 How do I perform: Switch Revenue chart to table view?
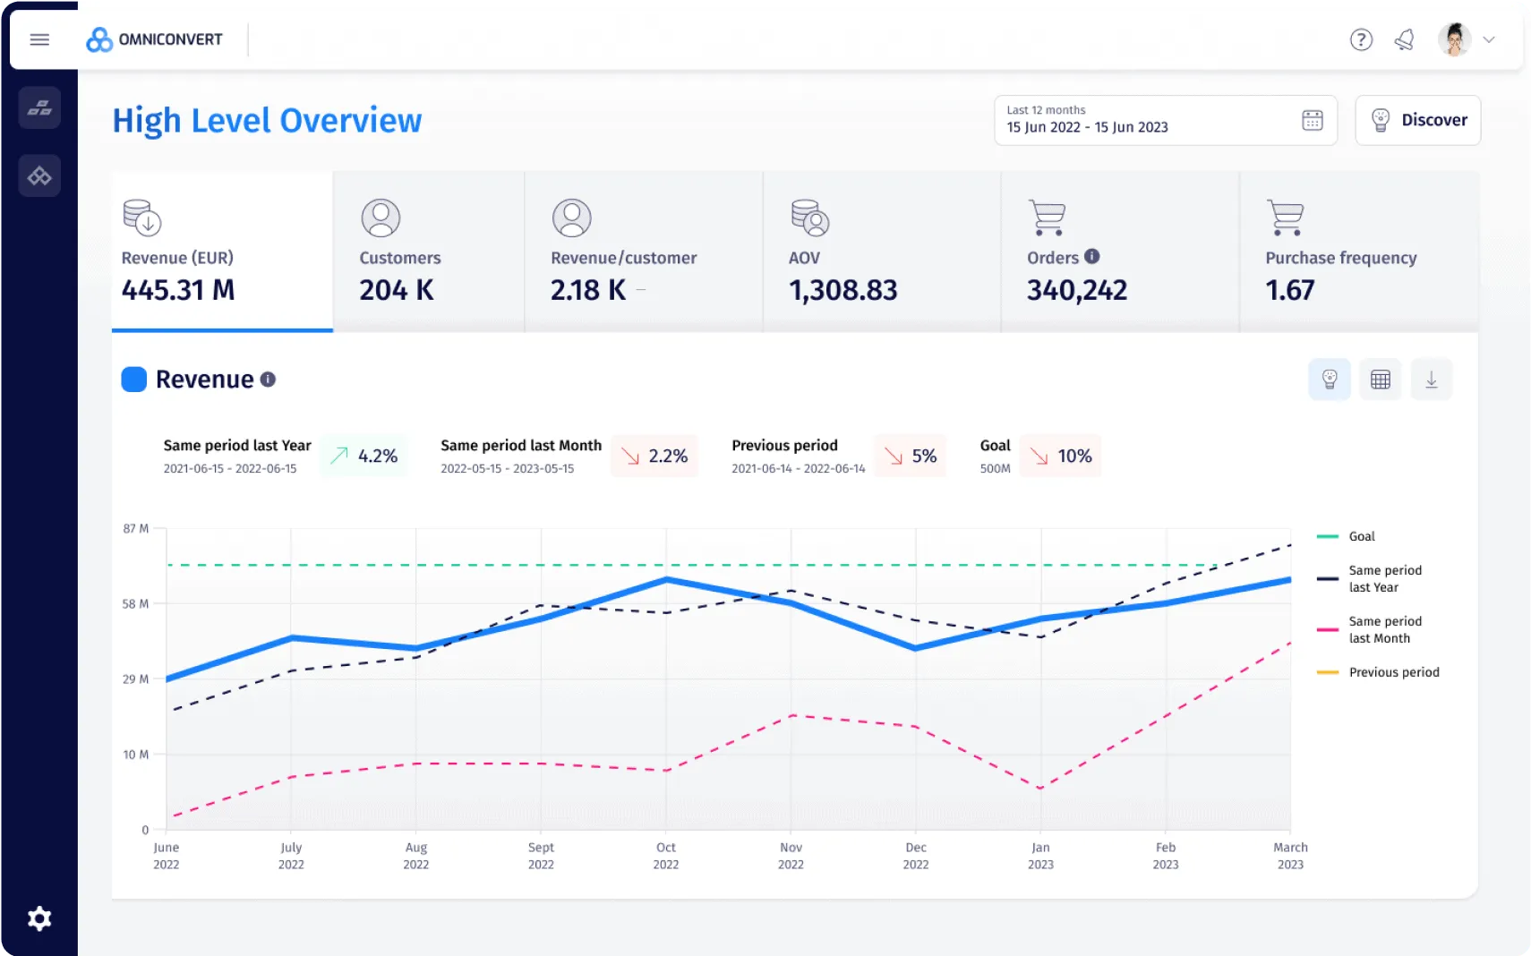point(1381,379)
